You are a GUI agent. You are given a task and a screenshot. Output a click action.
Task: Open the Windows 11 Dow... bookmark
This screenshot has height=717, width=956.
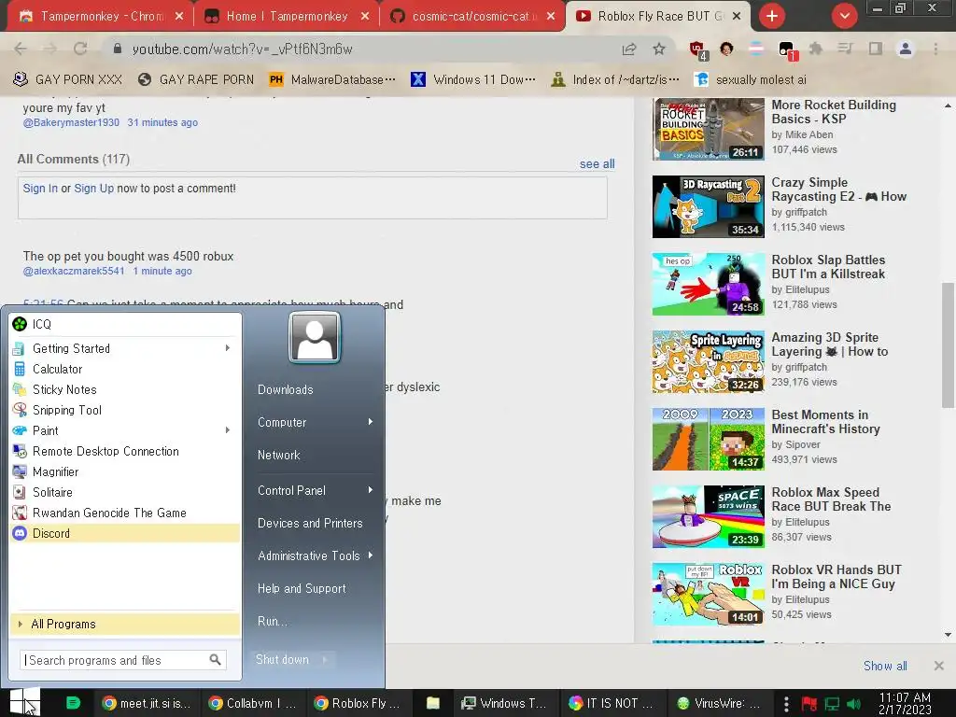click(473, 79)
